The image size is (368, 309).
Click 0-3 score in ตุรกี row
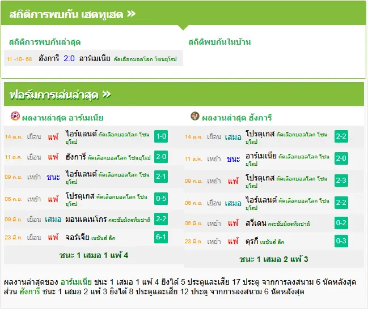[x=341, y=241]
